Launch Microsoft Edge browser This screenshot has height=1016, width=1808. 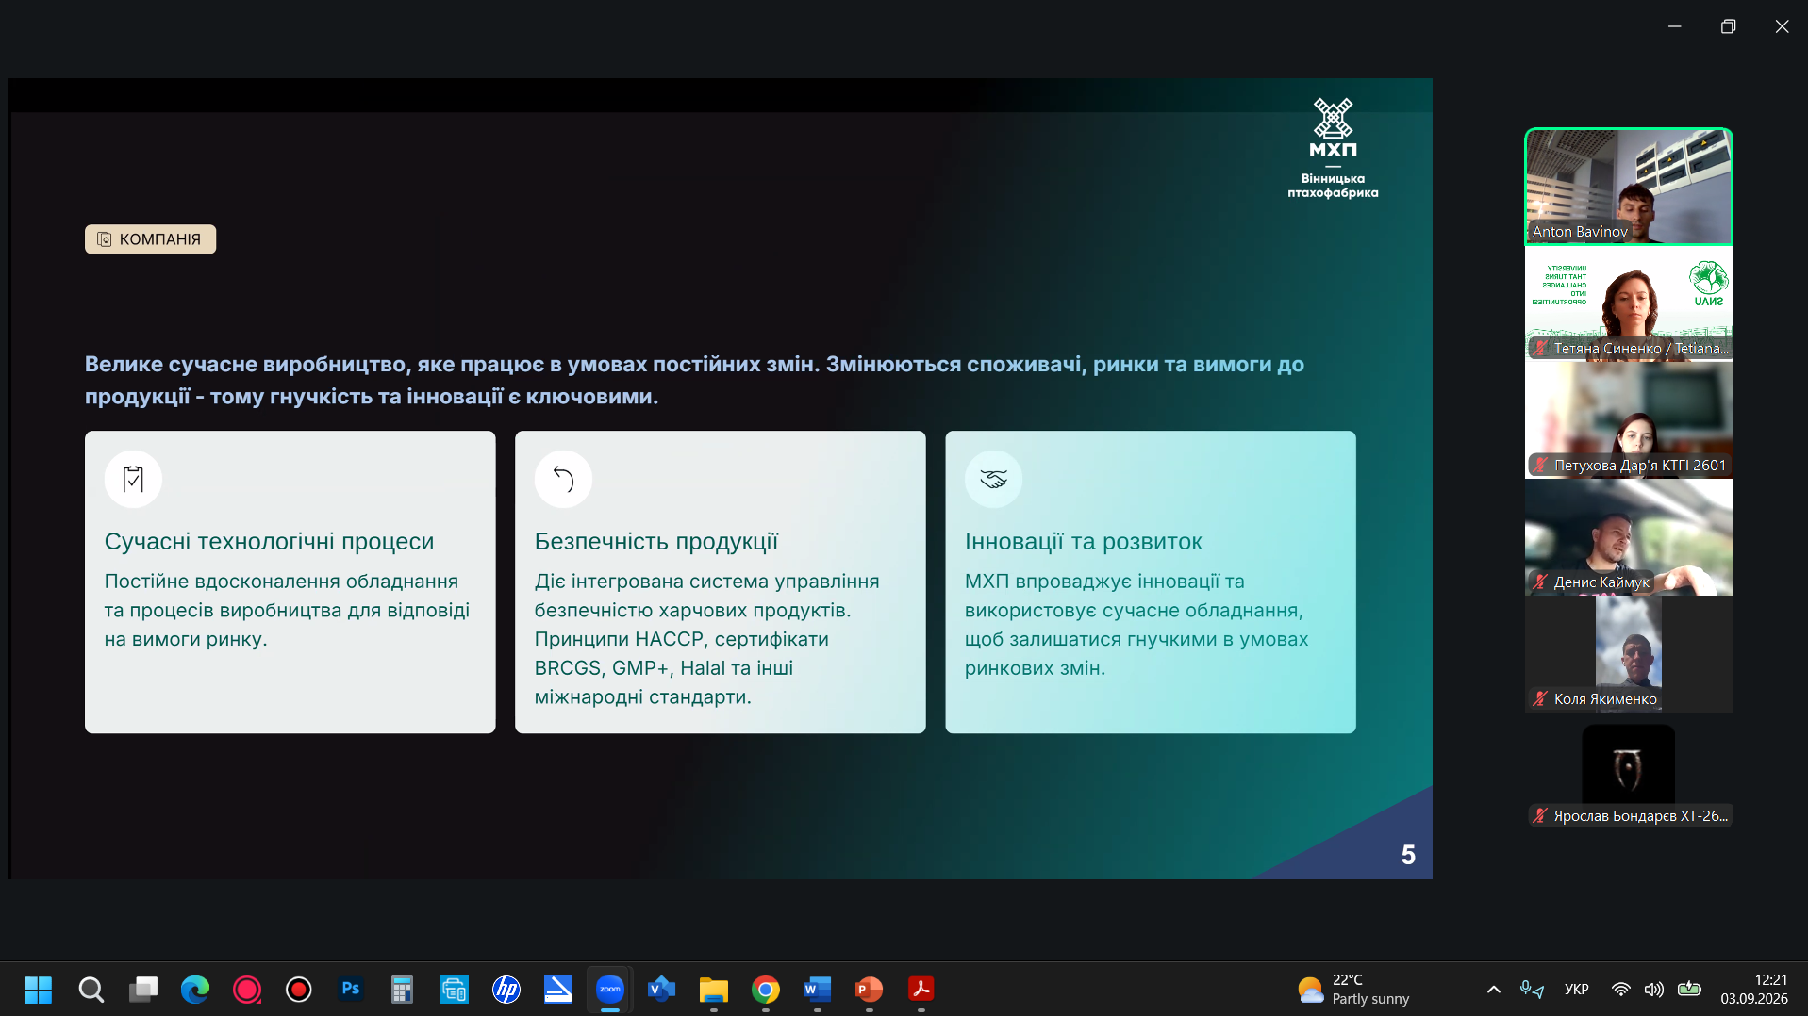(195, 990)
